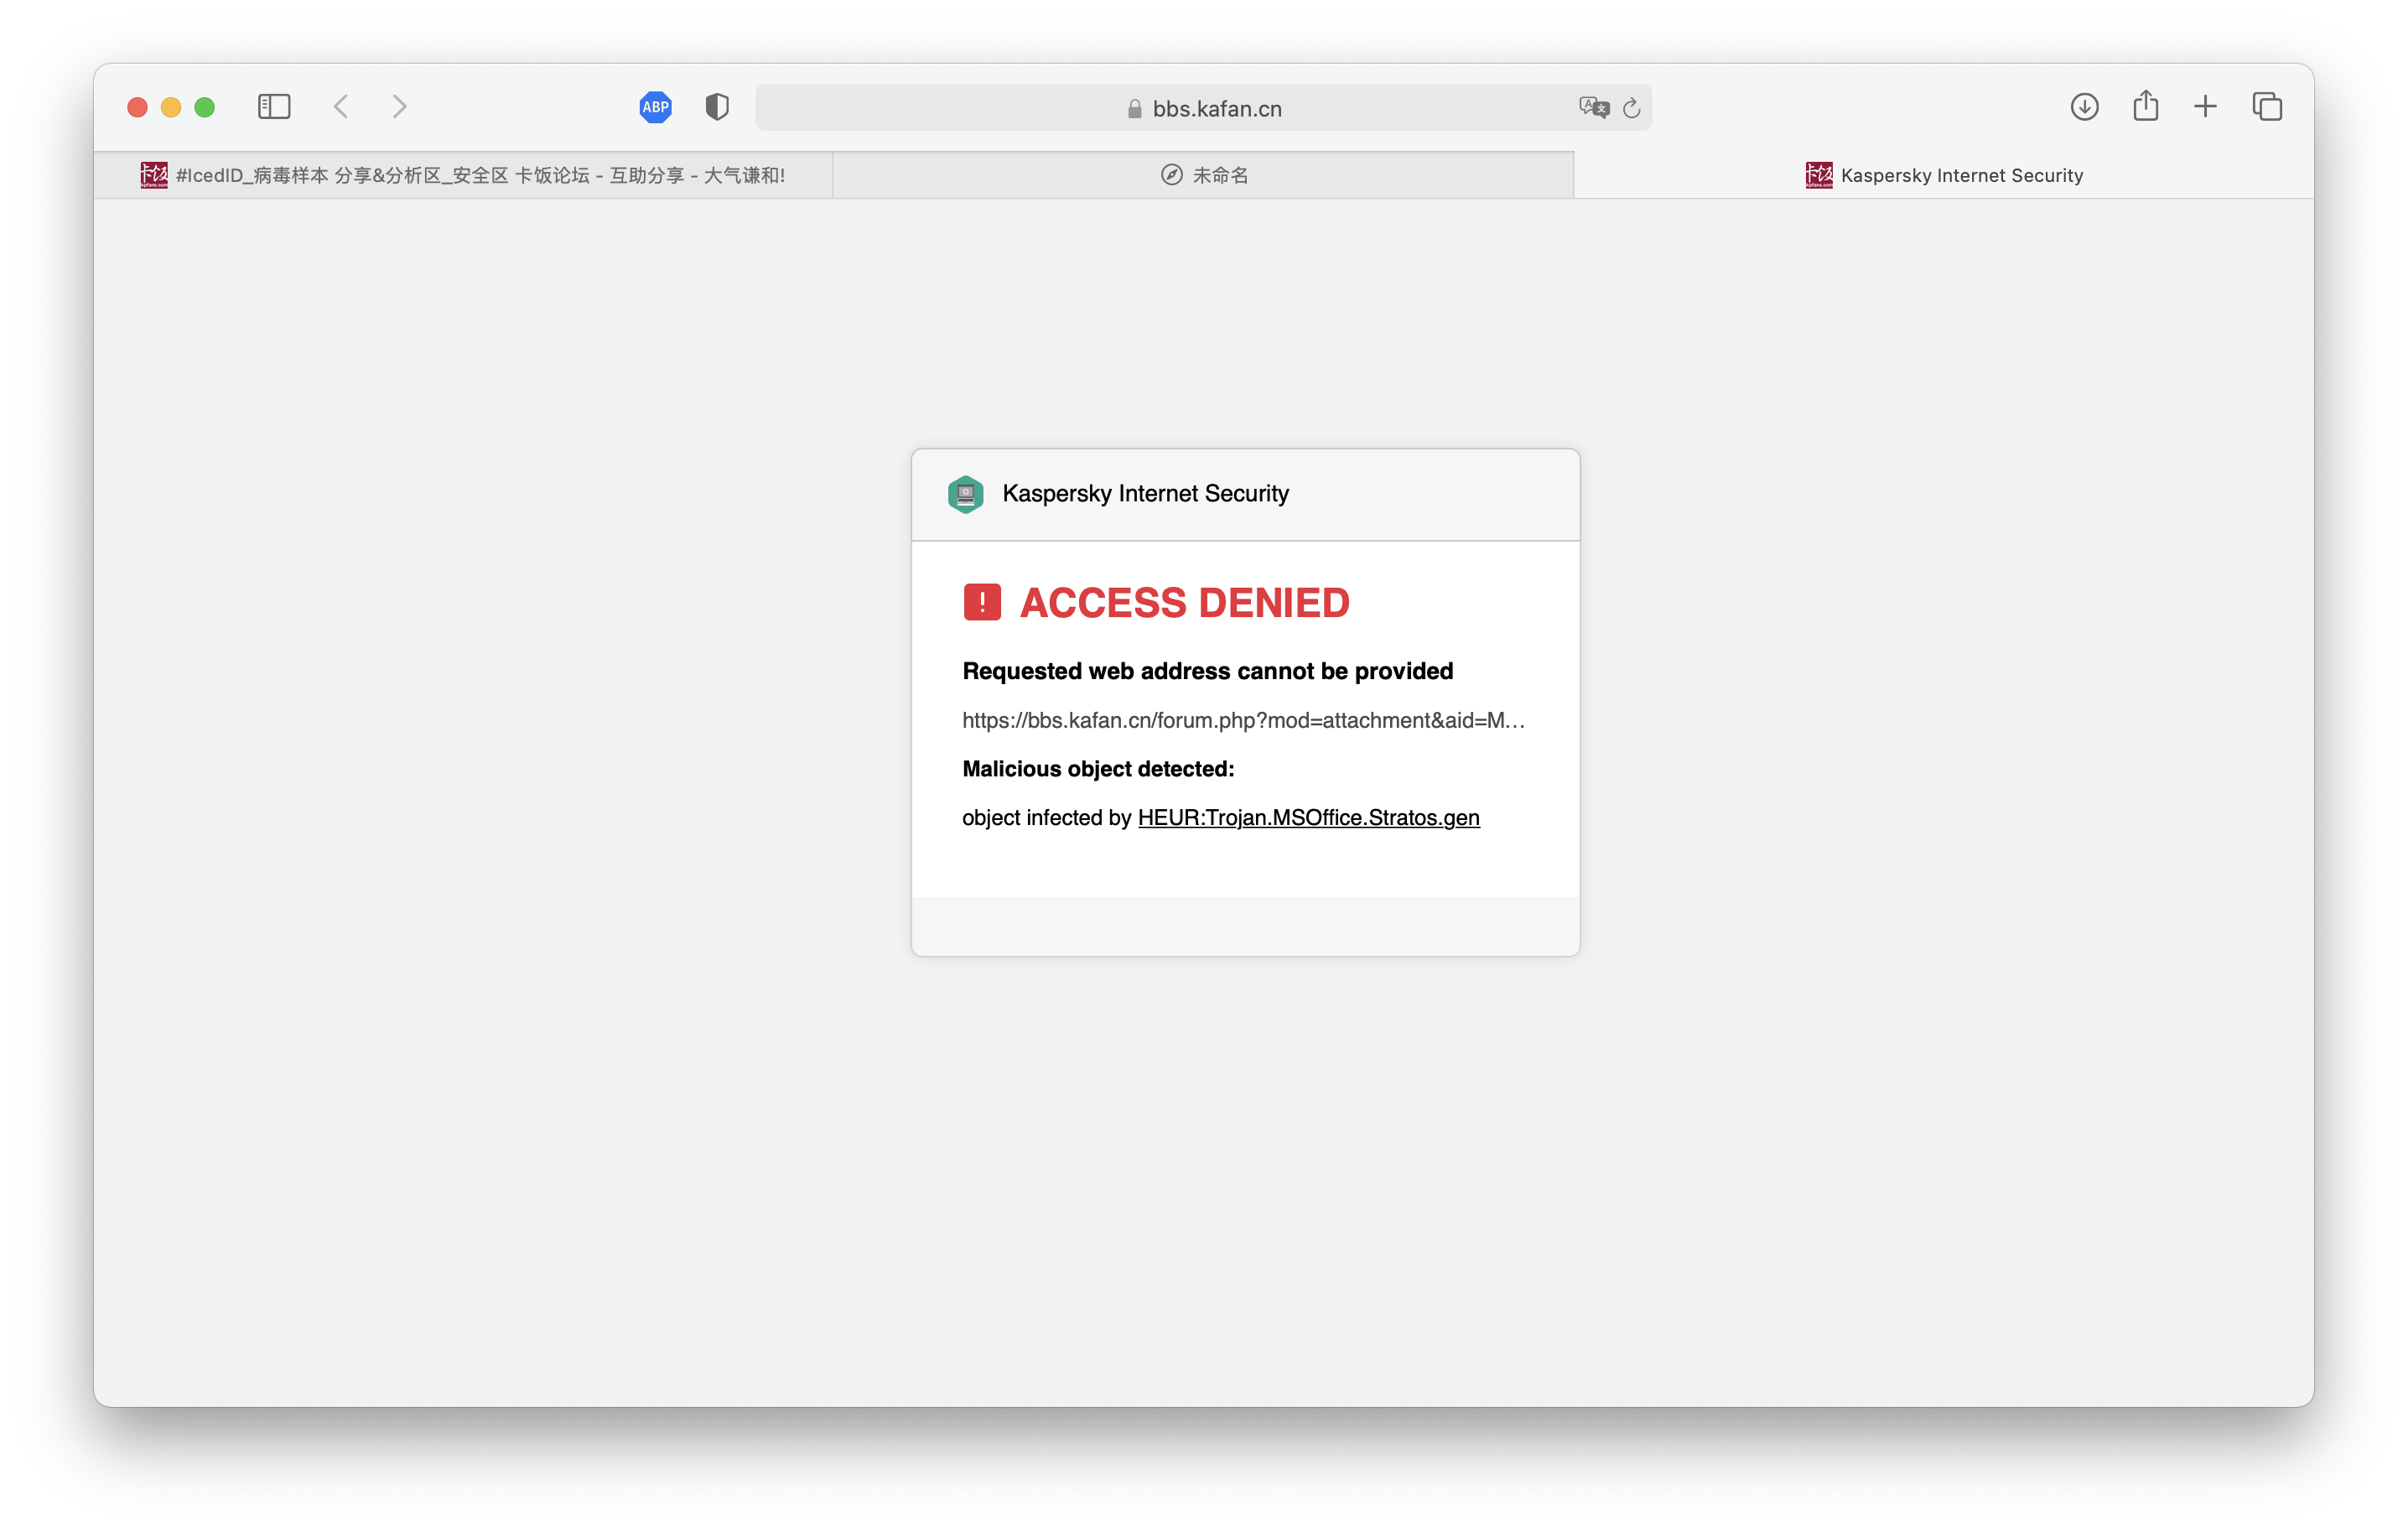Click the 'Malicious object detected:' label
Screen dimensions: 2408x1531
1098,769
